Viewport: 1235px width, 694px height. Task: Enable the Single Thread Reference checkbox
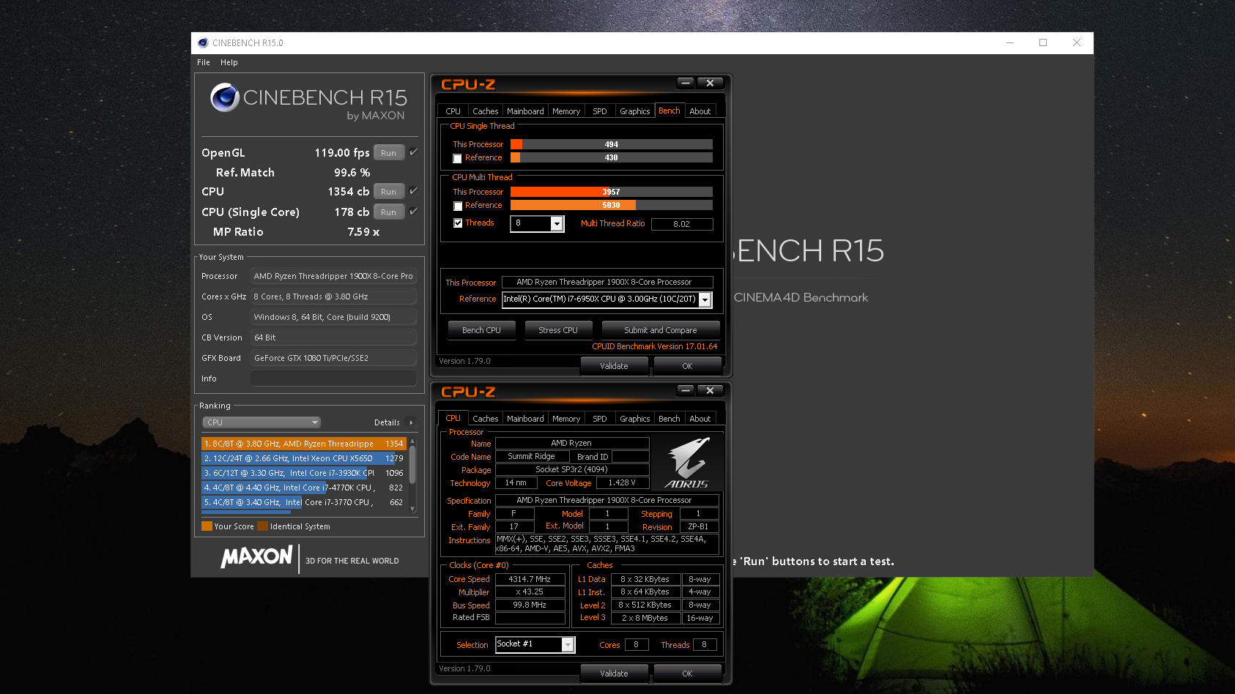coord(458,159)
